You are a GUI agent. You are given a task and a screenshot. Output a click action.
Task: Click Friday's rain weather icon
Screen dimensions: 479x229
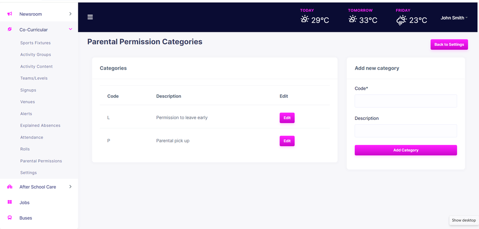pyautogui.click(x=401, y=20)
